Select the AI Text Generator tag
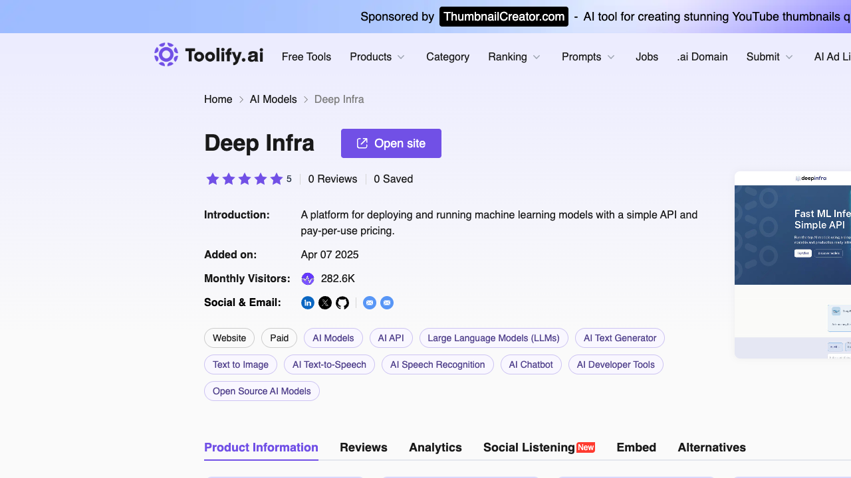851x478 pixels. pyautogui.click(x=620, y=338)
